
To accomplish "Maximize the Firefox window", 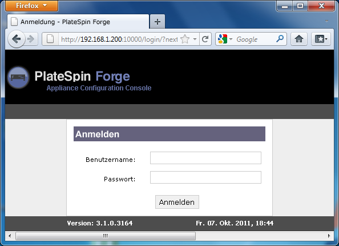I will pyautogui.click(x=300, y=6).
